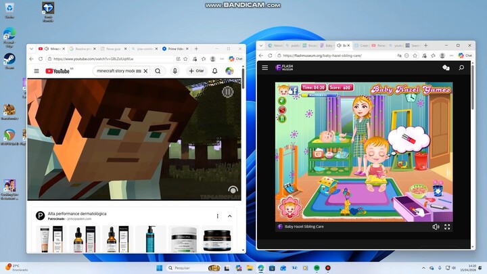The height and width of the screenshot is (274, 487).
Task: Click the YouTube search magnifier button
Action: point(158,70)
